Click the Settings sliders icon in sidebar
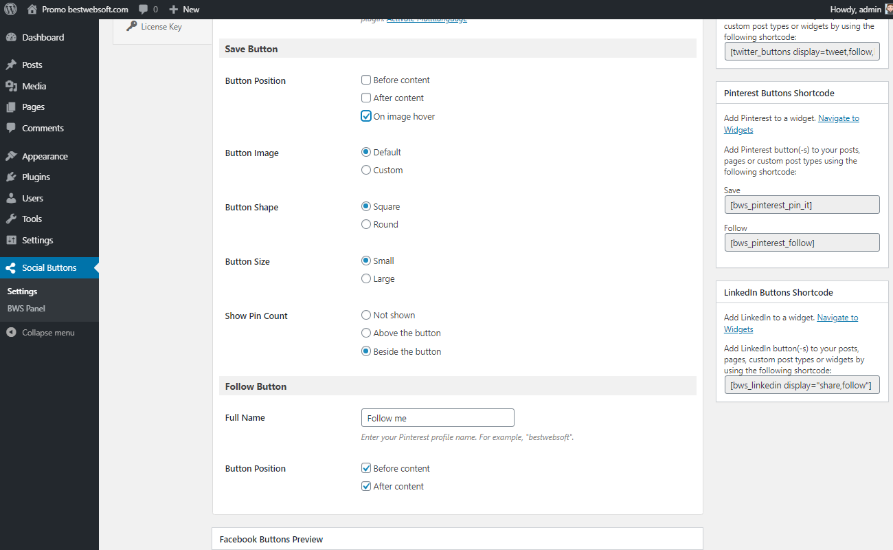 (11, 240)
